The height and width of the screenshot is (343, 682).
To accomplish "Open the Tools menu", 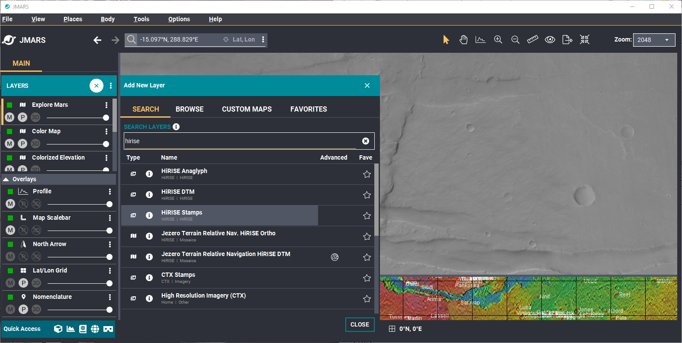I will click(x=142, y=19).
